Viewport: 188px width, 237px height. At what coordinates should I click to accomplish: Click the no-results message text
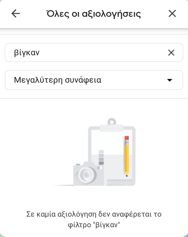coord(94,219)
